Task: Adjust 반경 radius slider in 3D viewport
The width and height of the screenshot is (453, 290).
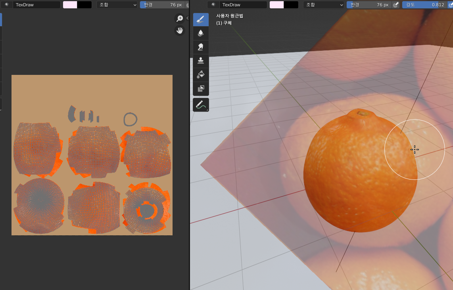Action: pos(369,5)
